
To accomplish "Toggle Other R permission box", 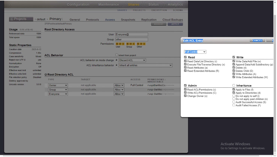I will [x=138, y=44].
